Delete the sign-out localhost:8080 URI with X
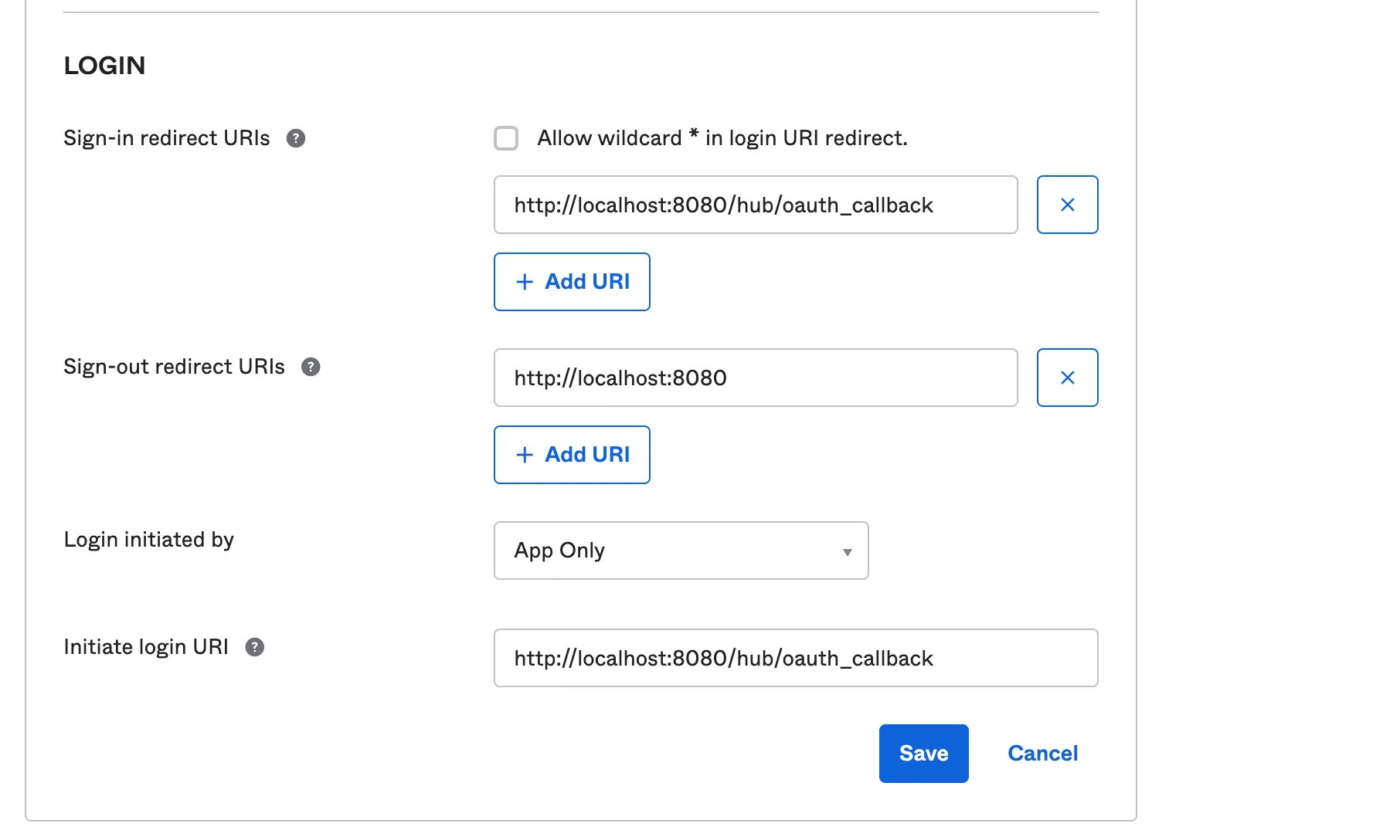 [x=1067, y=378]
